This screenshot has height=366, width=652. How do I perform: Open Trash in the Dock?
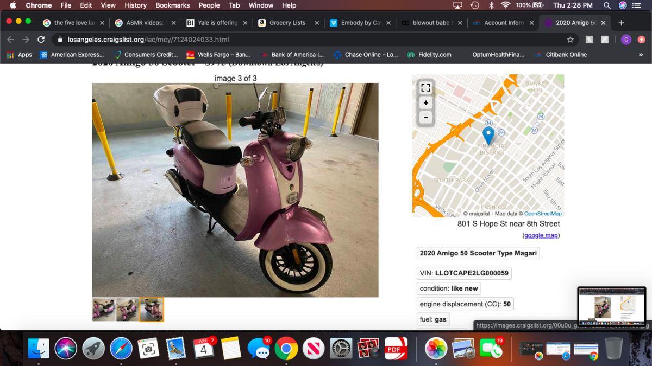pos(614,349)
